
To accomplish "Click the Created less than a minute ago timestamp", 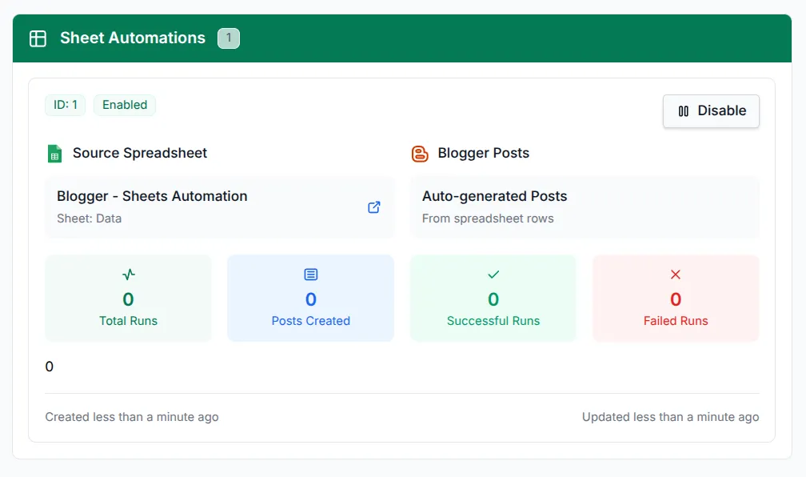I will [132, 416].
